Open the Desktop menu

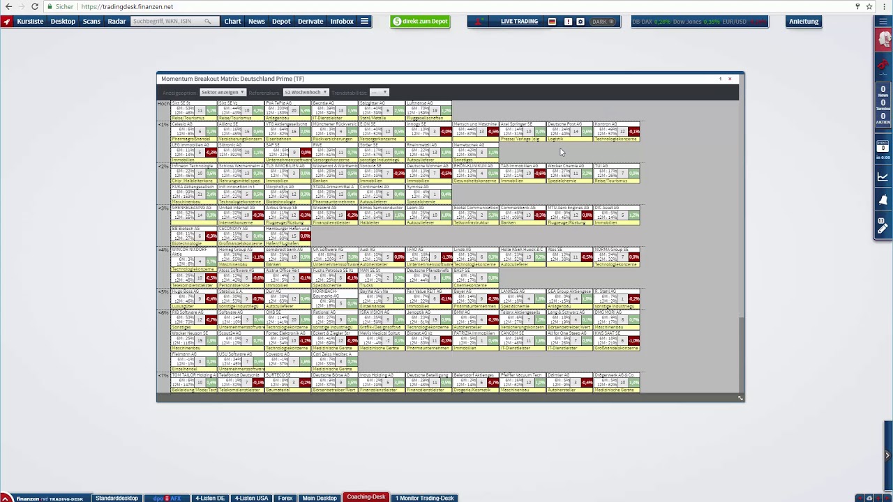tap(63, 22)
